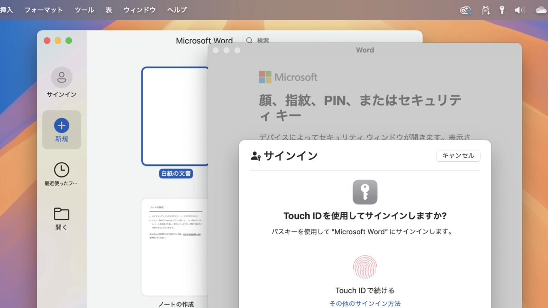Open 最近使ったファイル clock icon
Viewport: 548px width, 308px height.
pos(62,170)
